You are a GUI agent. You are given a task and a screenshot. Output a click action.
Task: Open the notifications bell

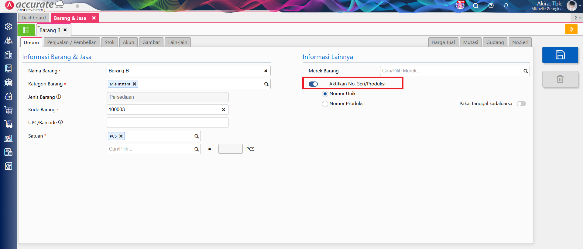point(506,6)
